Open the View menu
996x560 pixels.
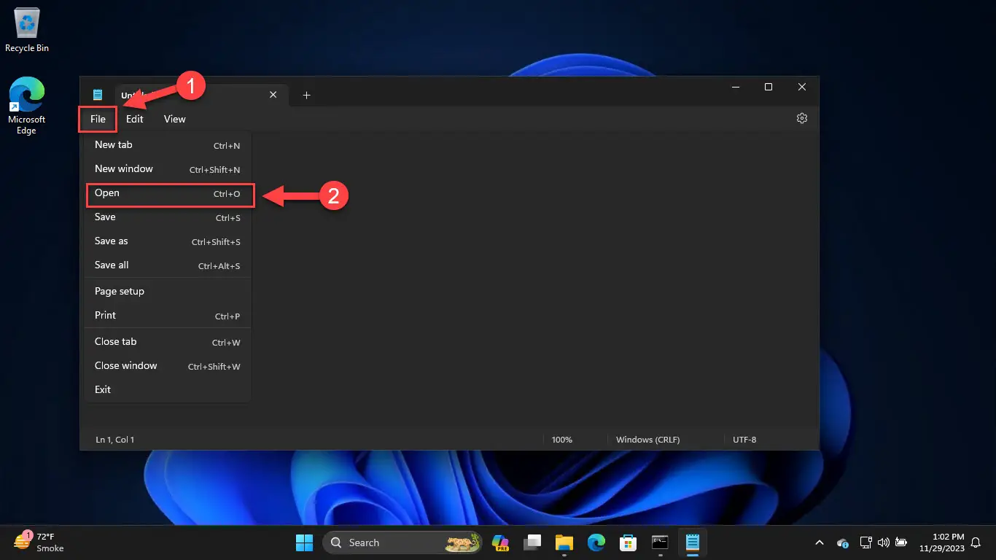click(x=175, y=119)
